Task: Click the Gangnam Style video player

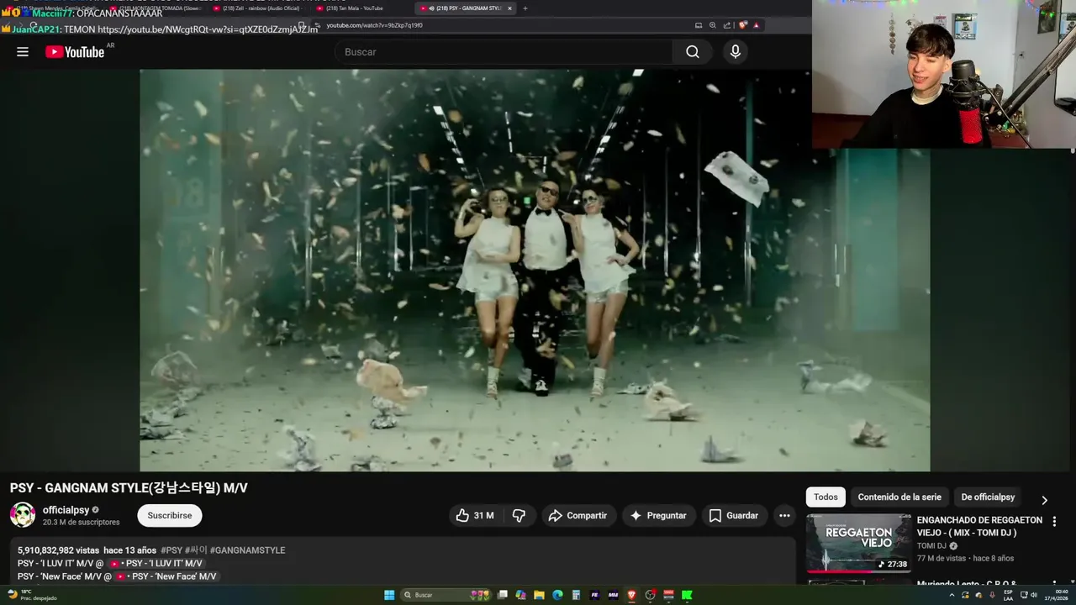Action: (535, 271)
